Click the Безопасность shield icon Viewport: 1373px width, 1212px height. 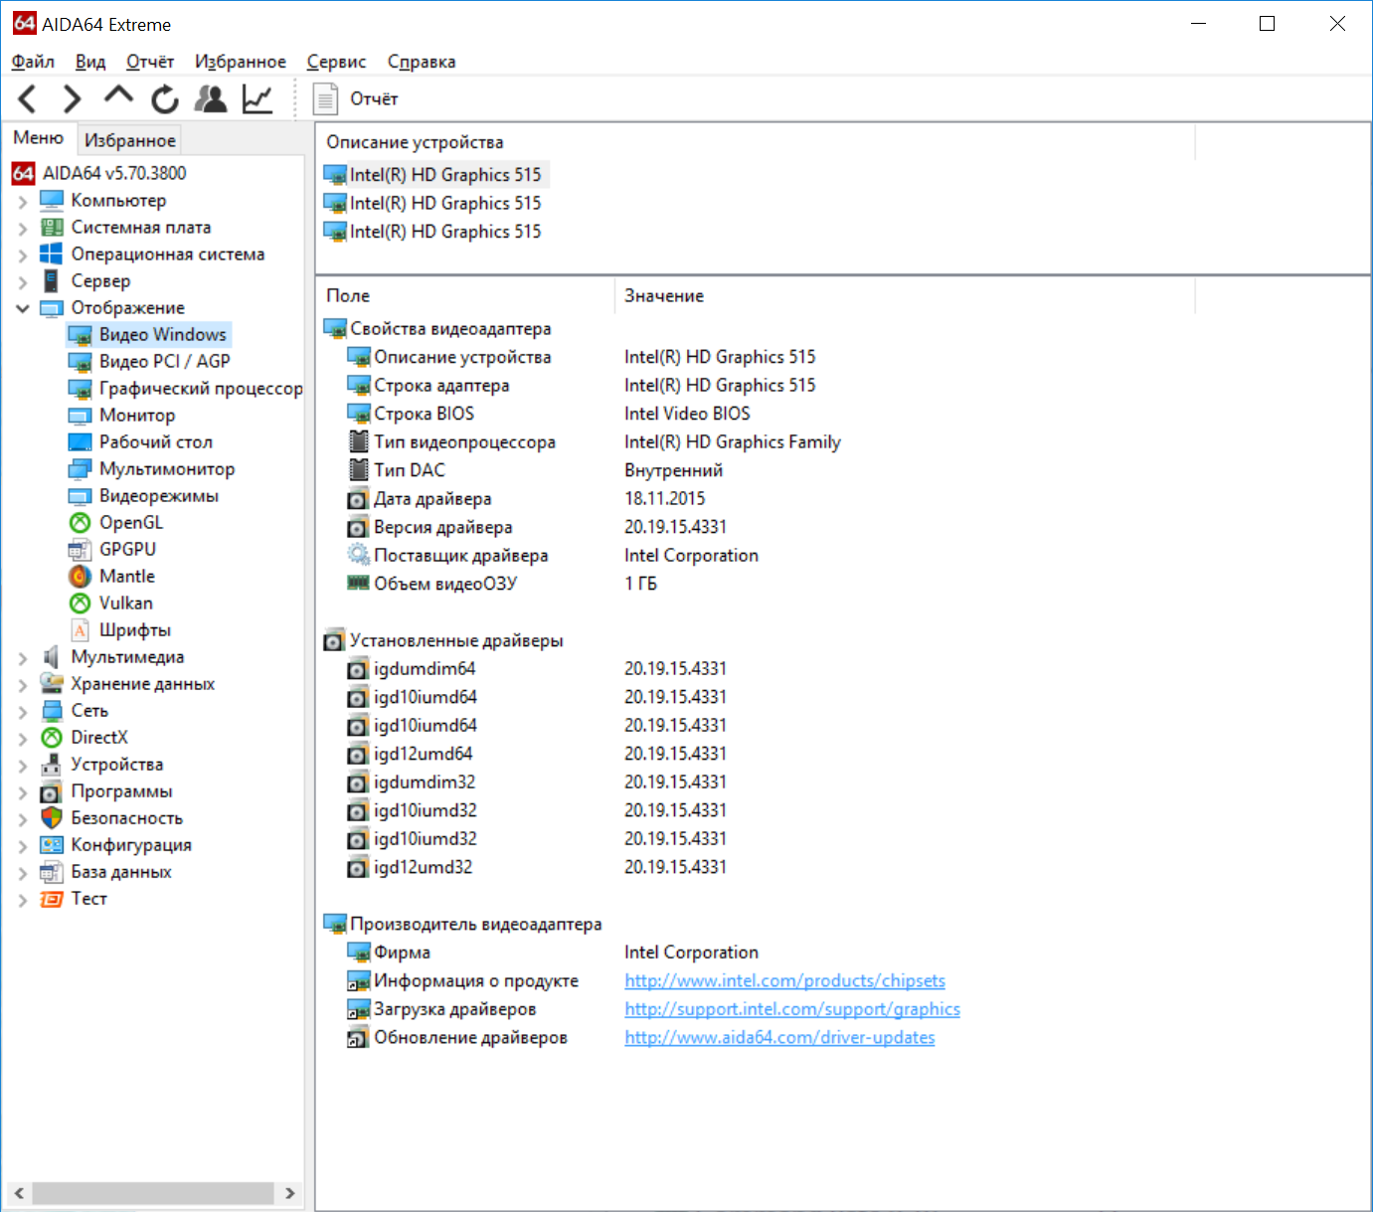[x=52, y=818]
